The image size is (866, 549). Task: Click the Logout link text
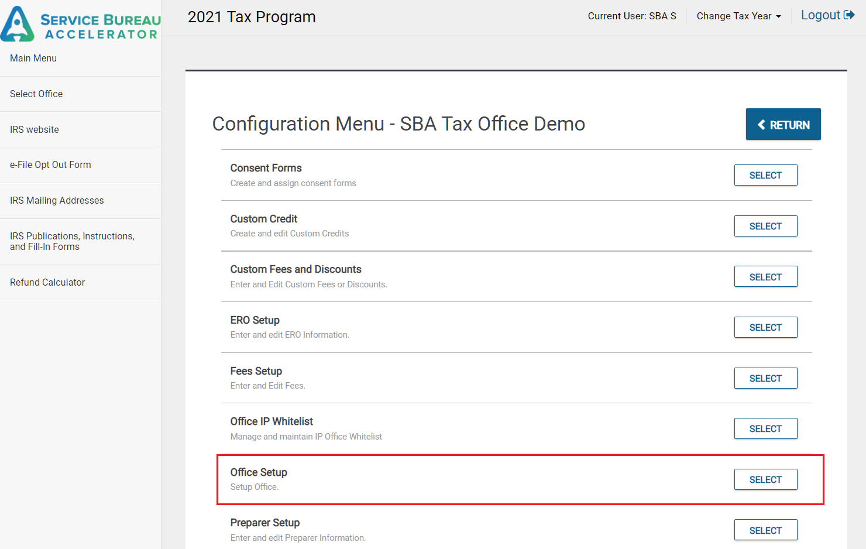click(820, 15)
